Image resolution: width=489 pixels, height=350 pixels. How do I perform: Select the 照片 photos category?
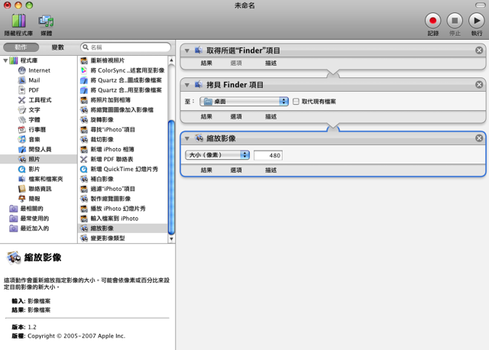(38, 160)
